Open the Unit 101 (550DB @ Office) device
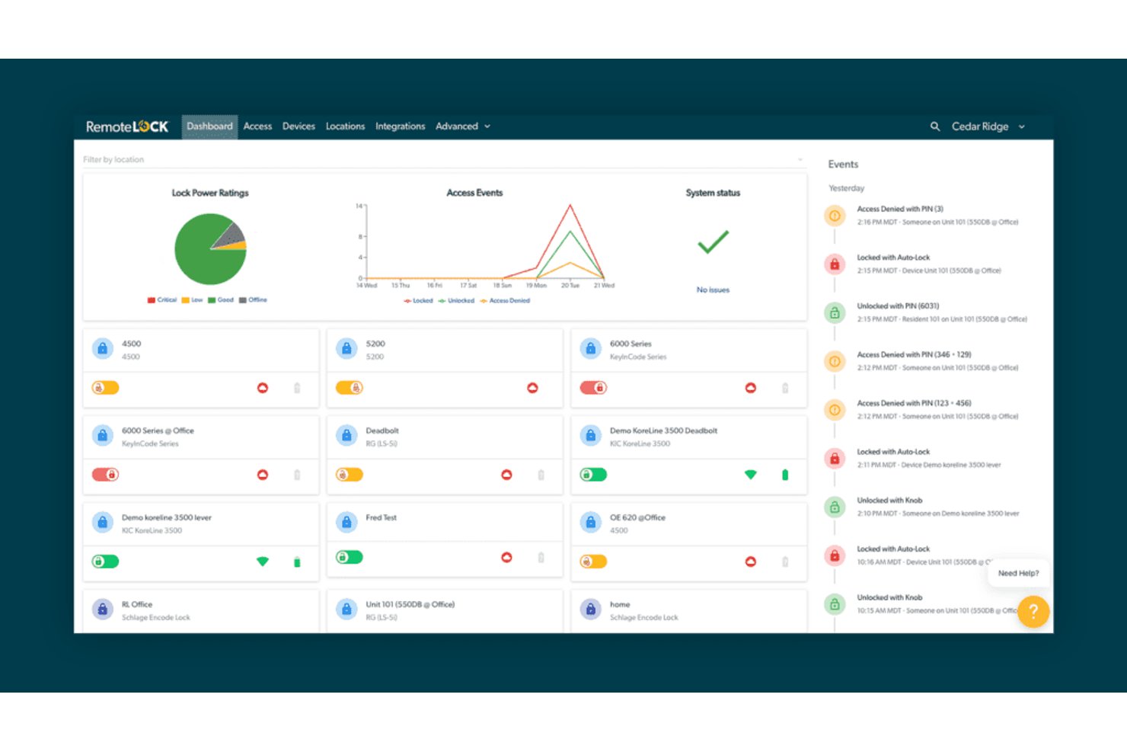Screen dimensions: 1127x752 pos(410,604)
